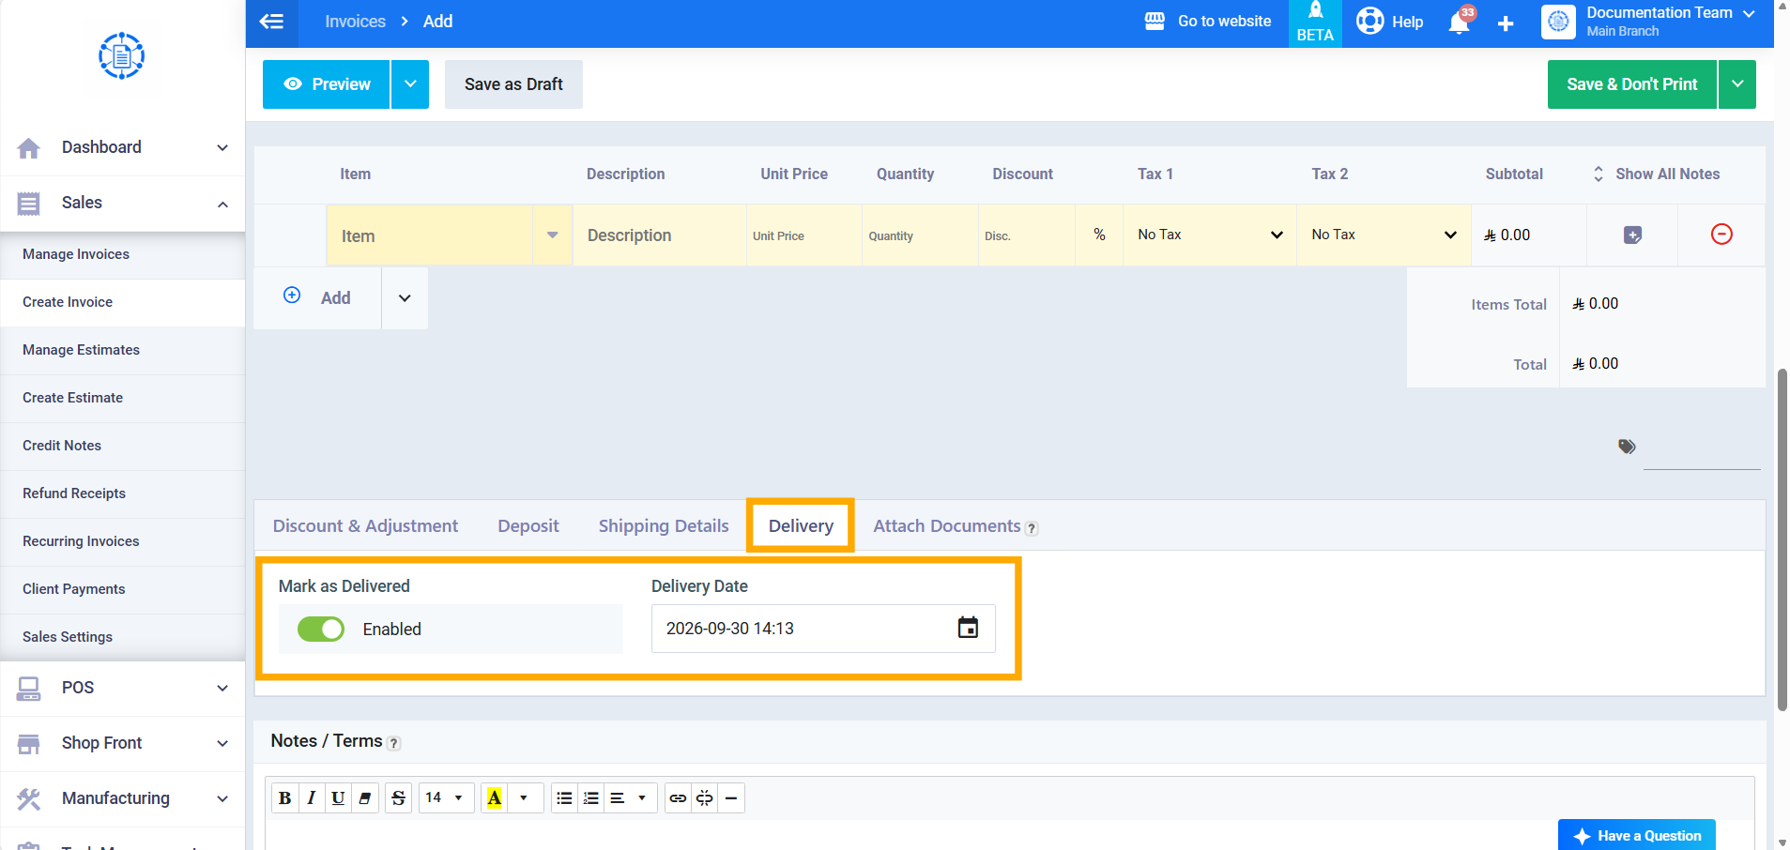Open the Delivery Date calendar picker
Image resolution: width=1790 pixels, height=850 pixels.
(x=968, y=628)
